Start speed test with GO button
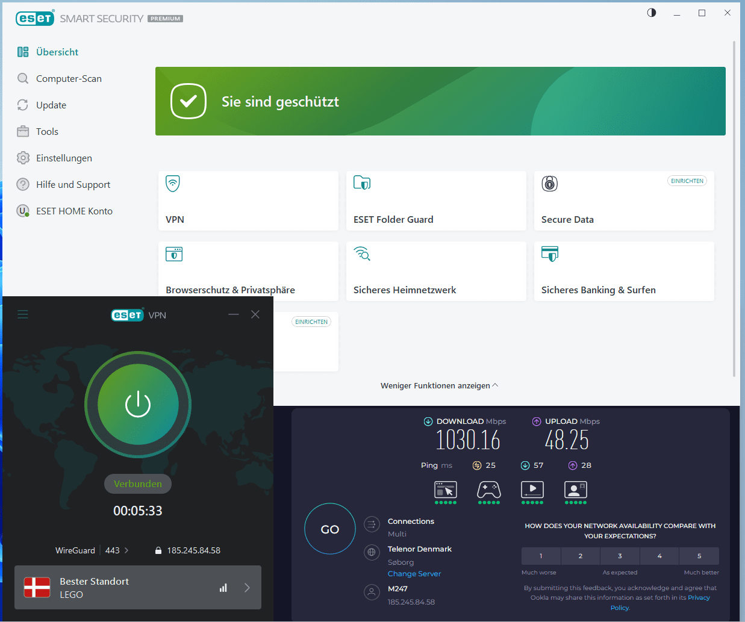 click(x=330, y=529)
